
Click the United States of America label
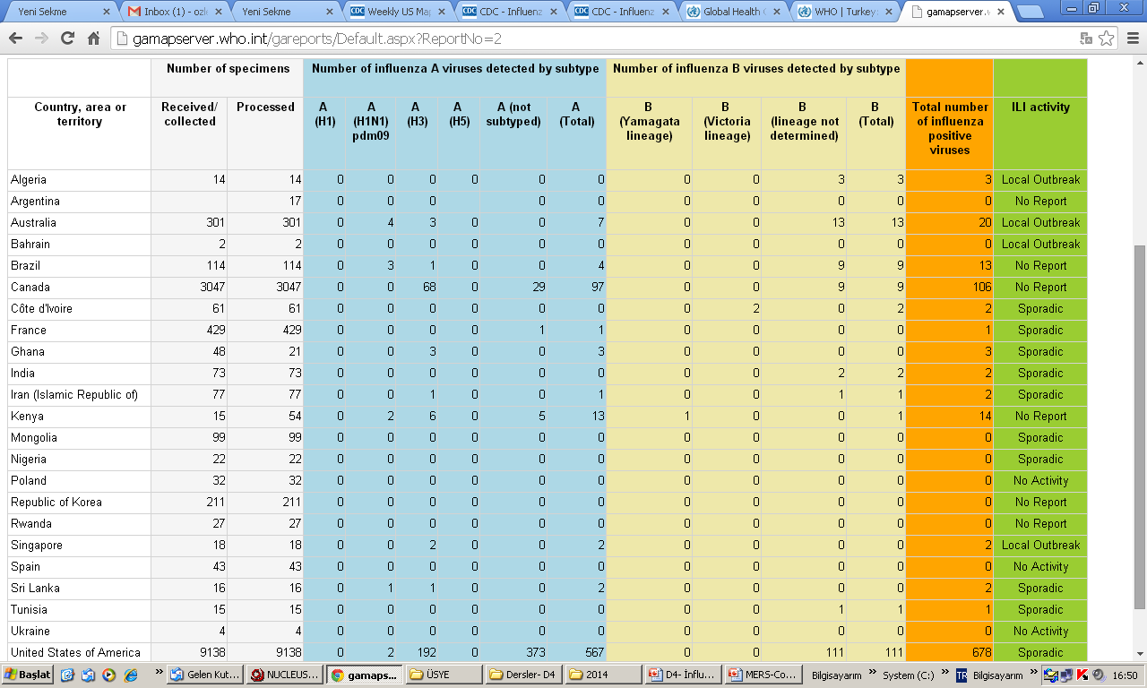pos(75,652)
